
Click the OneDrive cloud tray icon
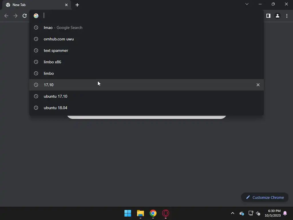coord(241,213)
